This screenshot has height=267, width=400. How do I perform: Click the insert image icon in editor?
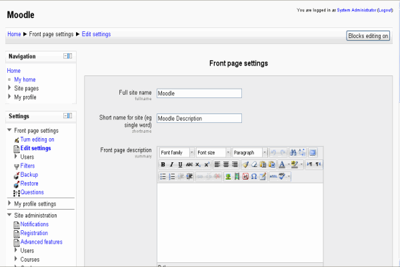[228, 176]
